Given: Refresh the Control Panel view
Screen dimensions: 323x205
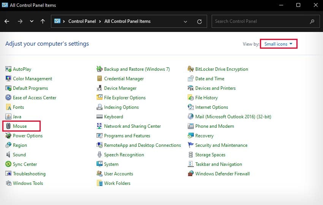Looking at the screenshot, I should pos(199,21).
